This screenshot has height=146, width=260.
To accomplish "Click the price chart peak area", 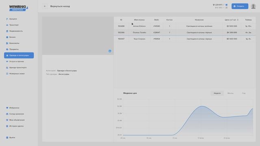I will coord(202,106).
